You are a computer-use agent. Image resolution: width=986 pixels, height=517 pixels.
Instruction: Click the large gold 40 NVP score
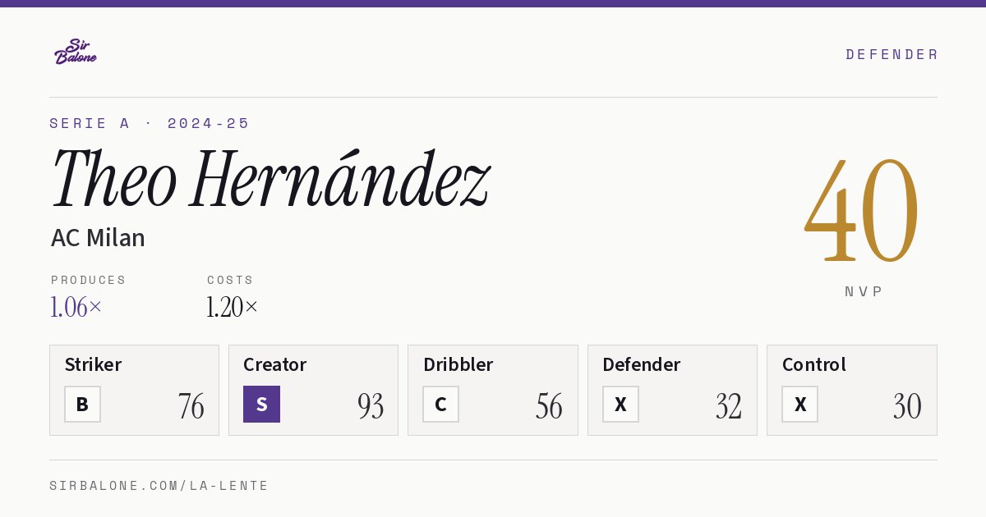pos(862,210)
